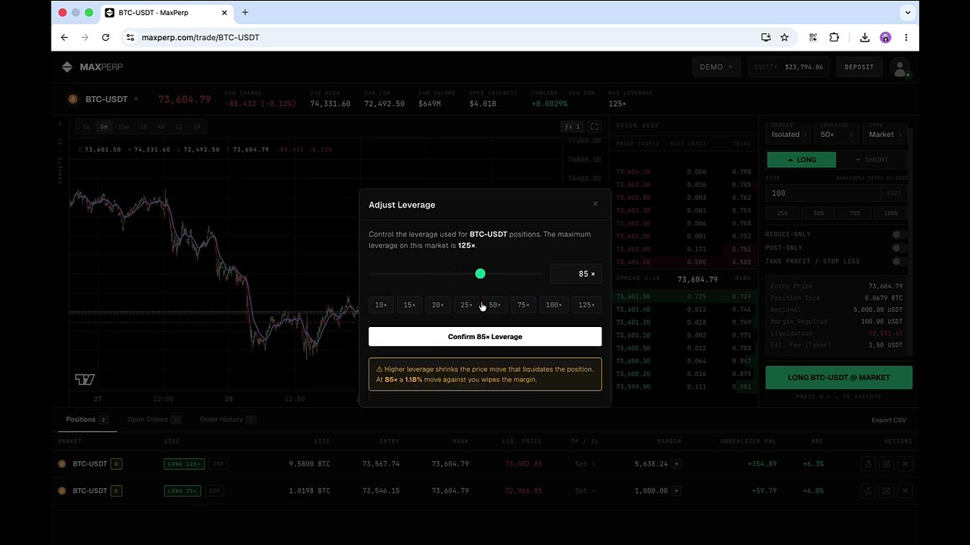Click the green leverage slider thumb

[480, 273]
